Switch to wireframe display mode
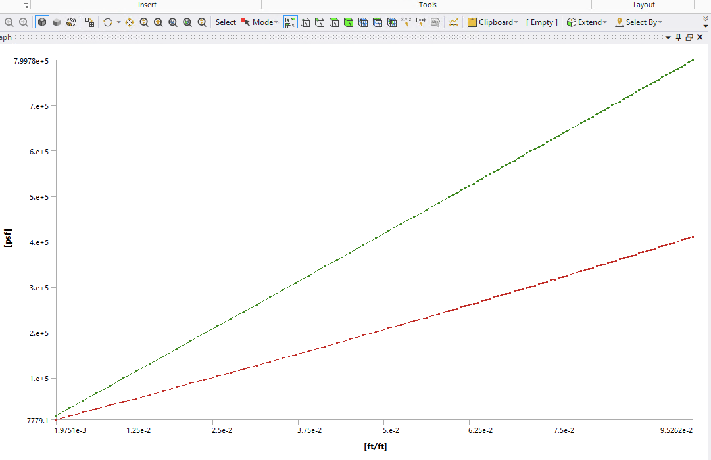This screenshot has height=460, width=711. point(71,22)
